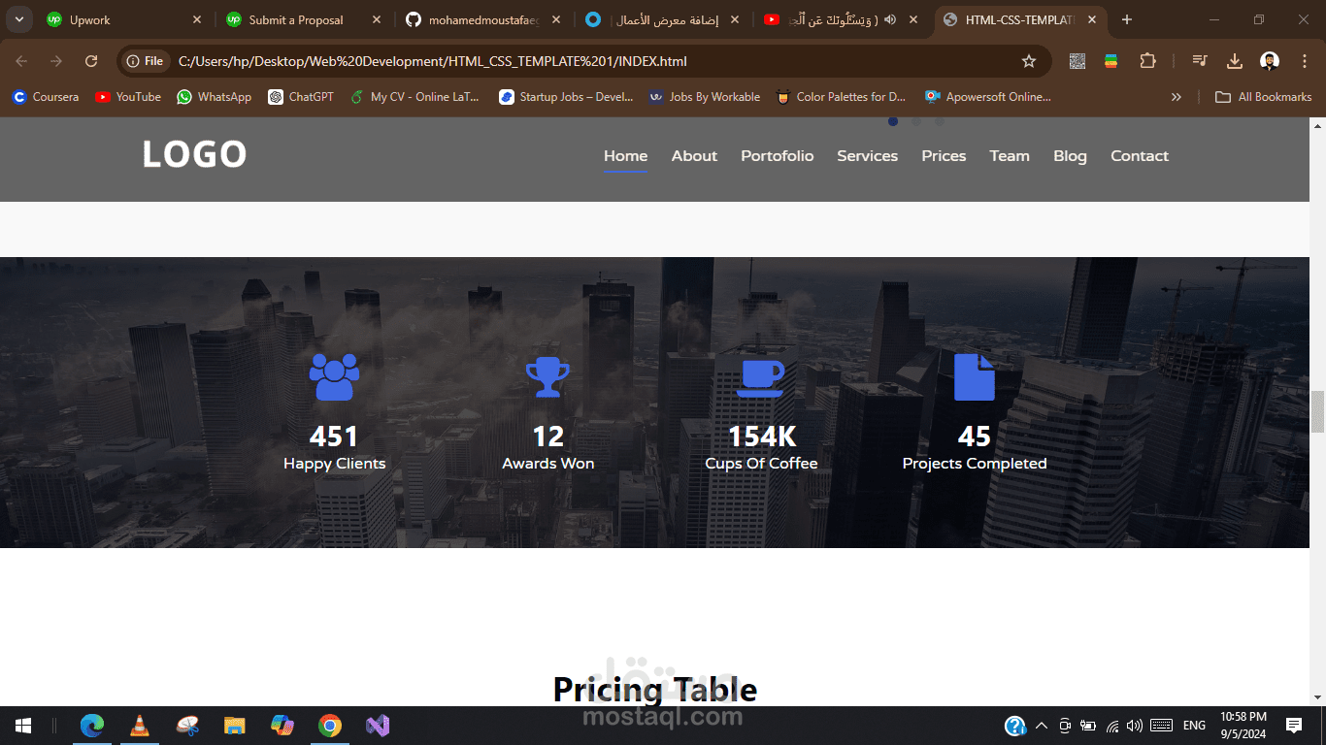Open the QR code extension
This screenshot has height=745, width=1326.
coord(1077,61)
